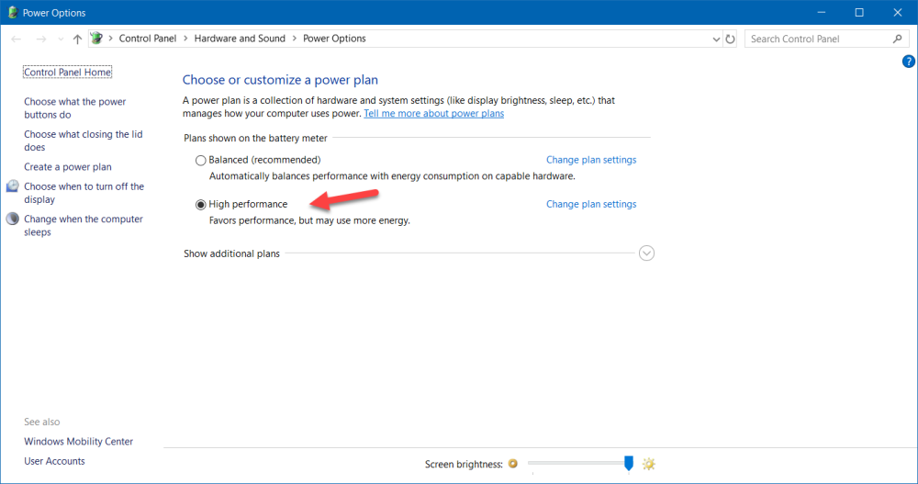This screenshot has height=484, width=918.
Task: Minimize the Power Options window
Action: pyautogui.click(x=822, y=12)
